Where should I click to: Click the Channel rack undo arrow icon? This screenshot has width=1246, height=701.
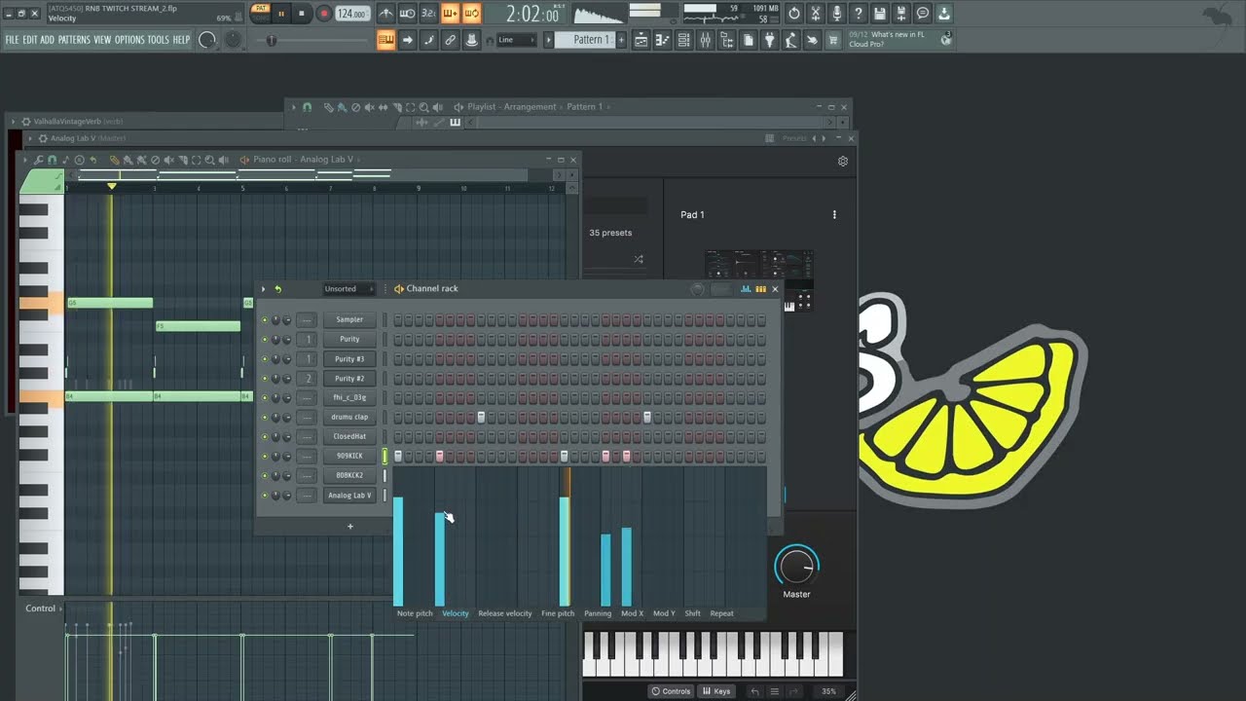pyautogui.click(x=277, y=288)
